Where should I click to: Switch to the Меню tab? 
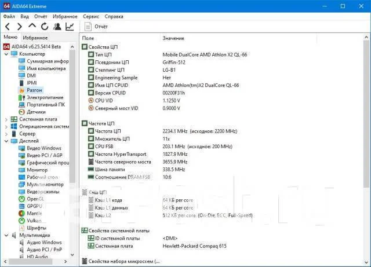coord(10,37)
